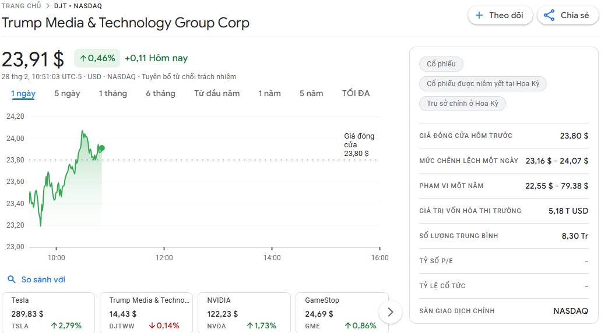This screenshot has width=601, height=333.
Task: Click Trụ sở chính ở Hoa Kỳ chip
Action: tap(462, 104)
